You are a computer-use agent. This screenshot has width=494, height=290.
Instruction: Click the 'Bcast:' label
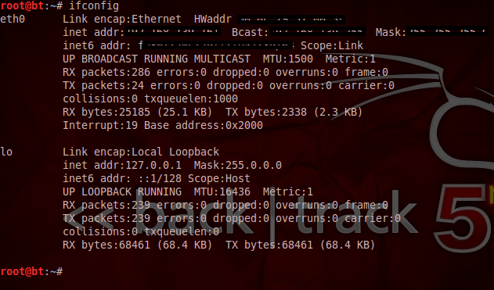(251, 32)
